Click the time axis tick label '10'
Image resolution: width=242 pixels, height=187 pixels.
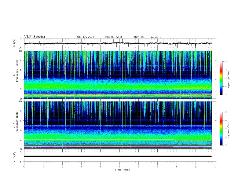coord(215,167)
